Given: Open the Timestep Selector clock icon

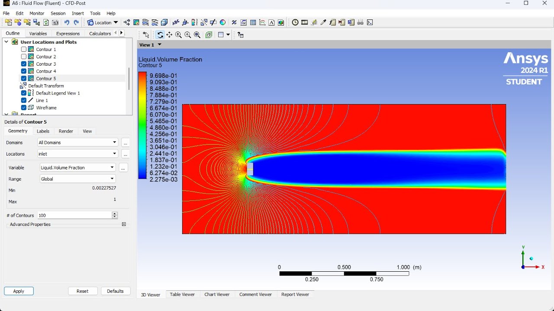Looking at the screenshot, I should (x=295, y=22).
